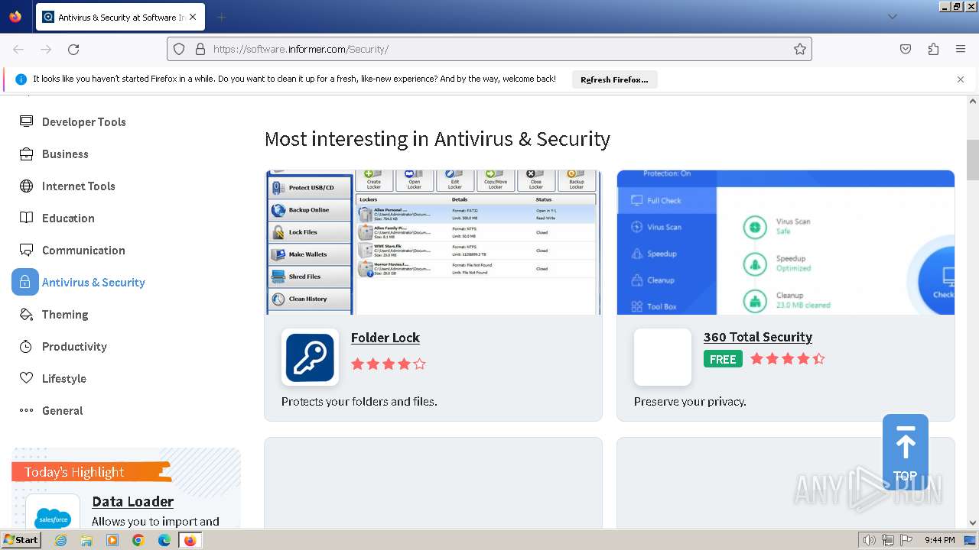Image resolution: width=979 pixels, height=550 pixels.
Task: Click the Antivirus & Security lock icon
Action: (25, 282)
